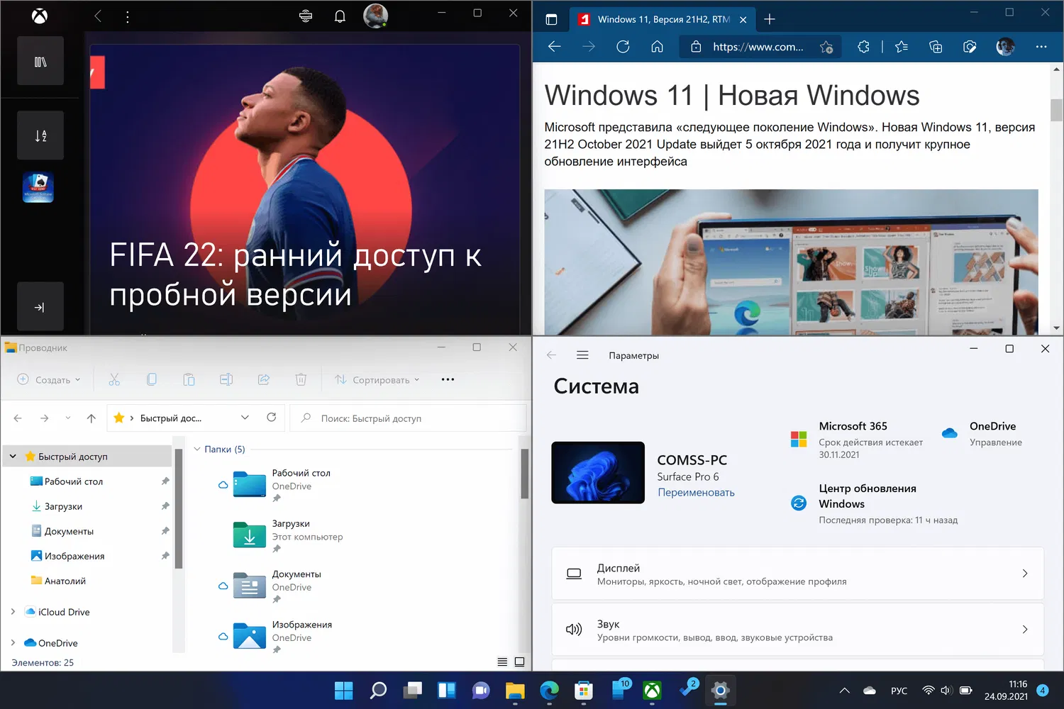Click the Rename PC link
This screenshot has width=1064, height=709.
[696, 493]
